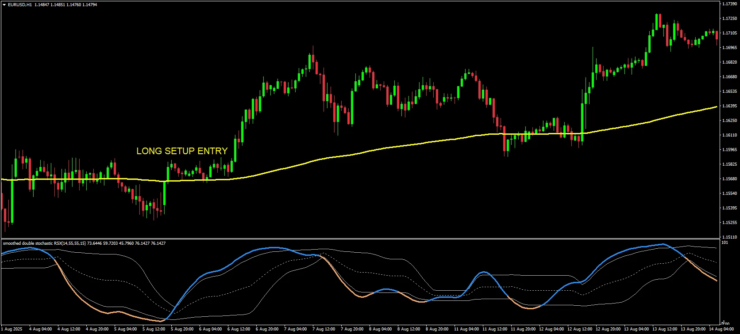Click the 1.16250 price on the scale
The width and height of the screenshot is (740, 334).
[729, 121]
